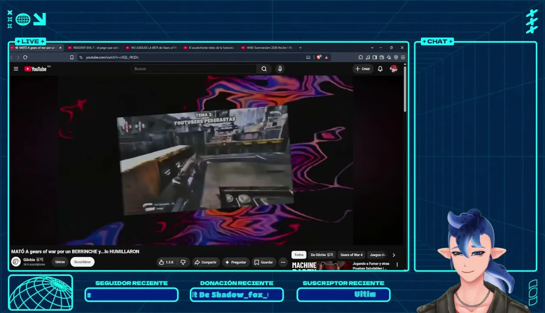Viewport: 545px width, 313px height.
Task: Expand the browser tab search chevron
Action: pos(372,47)
